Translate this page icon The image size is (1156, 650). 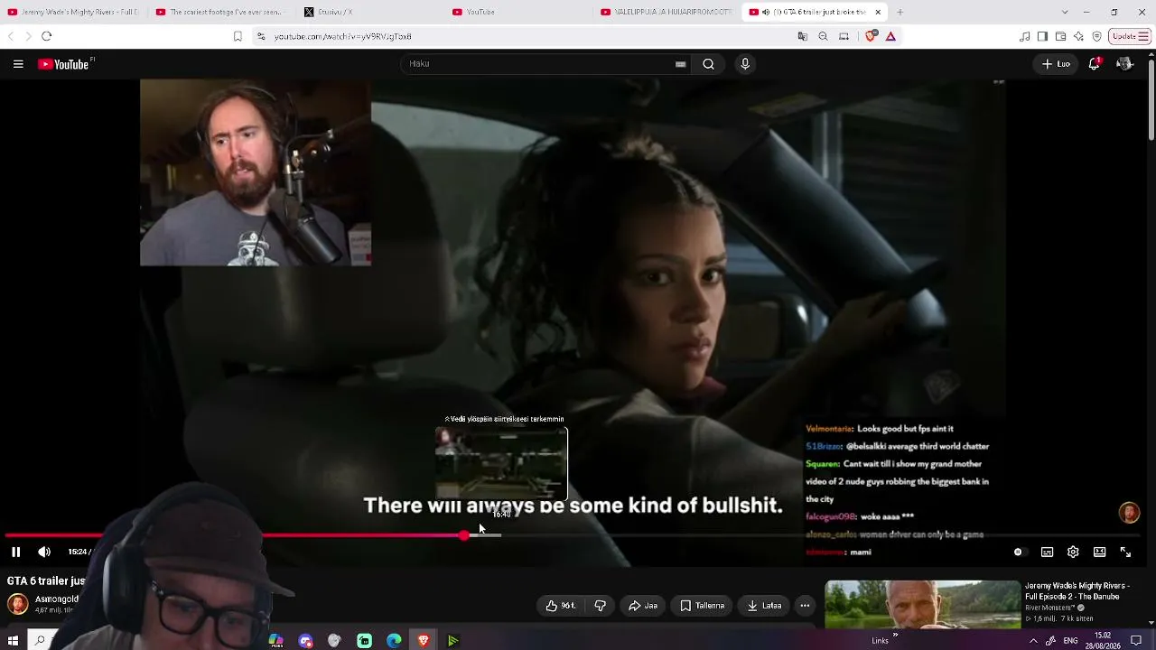tap(802, 36)
